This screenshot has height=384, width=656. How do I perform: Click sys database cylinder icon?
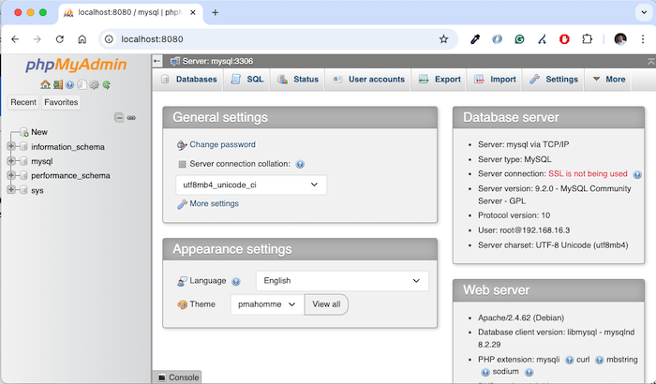23,190
